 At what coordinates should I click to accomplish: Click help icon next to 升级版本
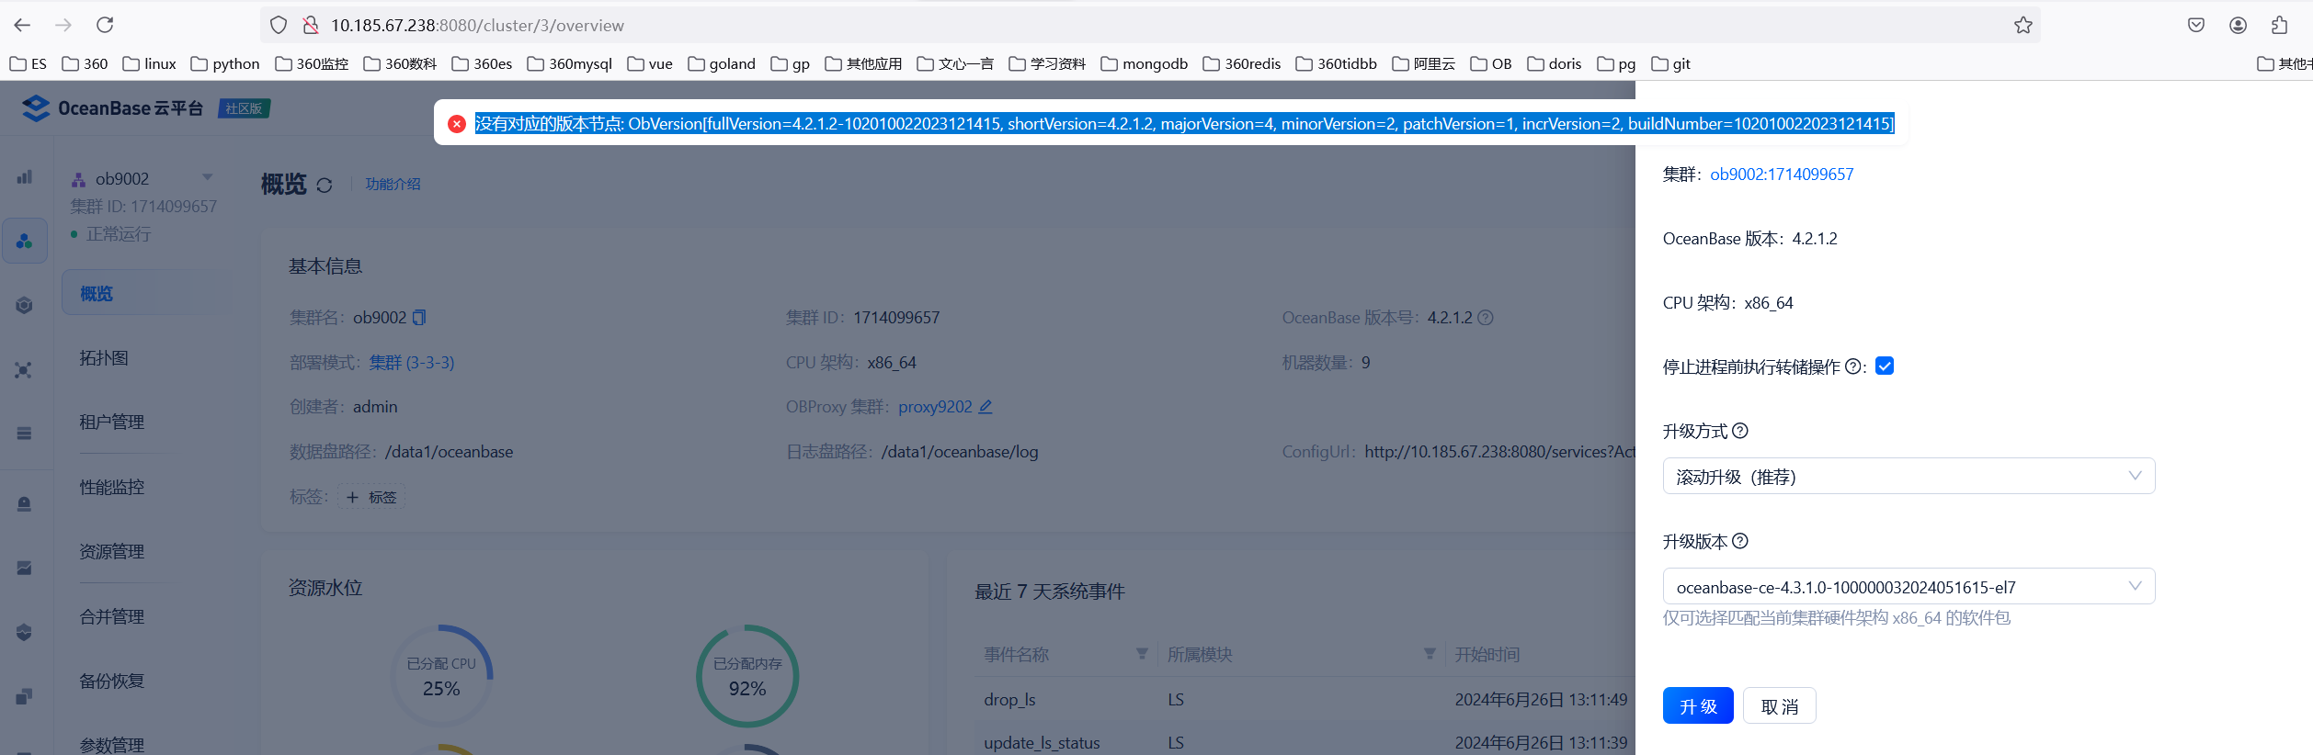coord(1740,540)
